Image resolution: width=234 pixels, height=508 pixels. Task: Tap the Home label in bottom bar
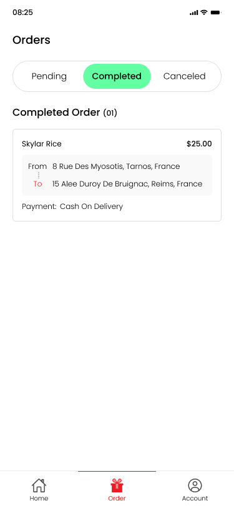[39, 498]
